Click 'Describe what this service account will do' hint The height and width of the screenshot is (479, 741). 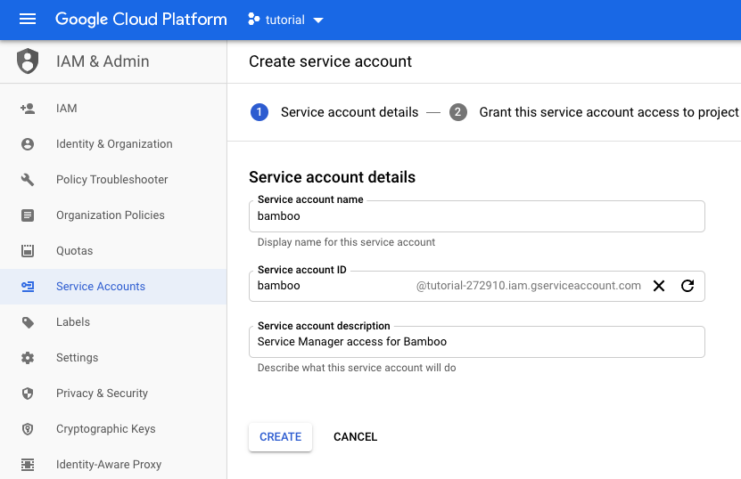click(x=357, y=368)
